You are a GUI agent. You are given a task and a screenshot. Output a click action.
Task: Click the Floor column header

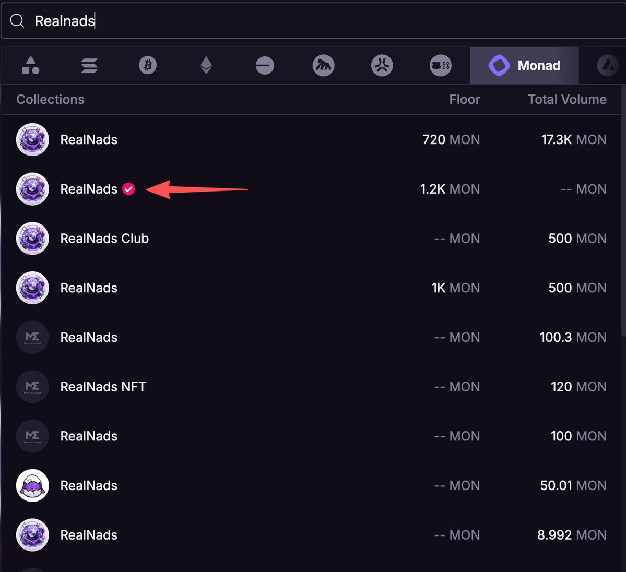coord(464,99)
